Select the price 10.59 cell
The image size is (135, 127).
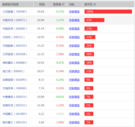[x=40, y=63]
